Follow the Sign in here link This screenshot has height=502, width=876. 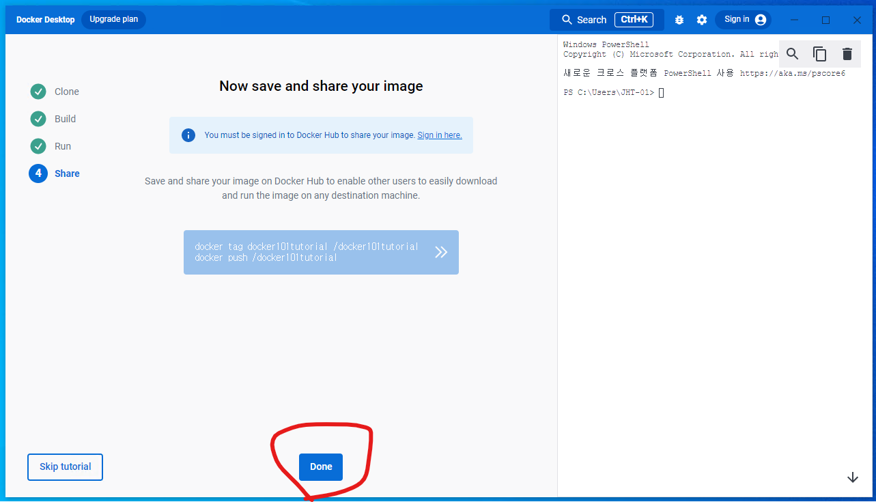(x=440, y=135)
